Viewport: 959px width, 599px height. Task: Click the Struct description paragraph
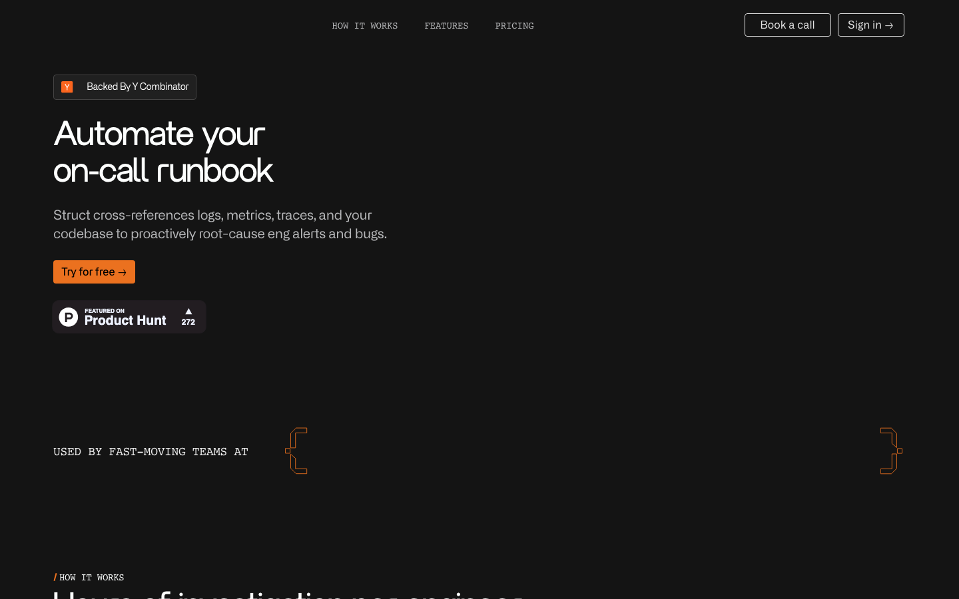(x=220, y=224)
